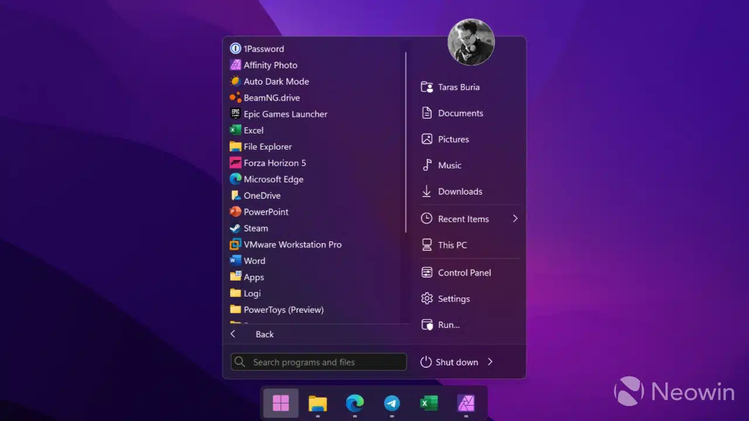The height and width of the screenshot is (421, 749).
Task: Open OneDrive from the programs list
Action: point(255,196)
